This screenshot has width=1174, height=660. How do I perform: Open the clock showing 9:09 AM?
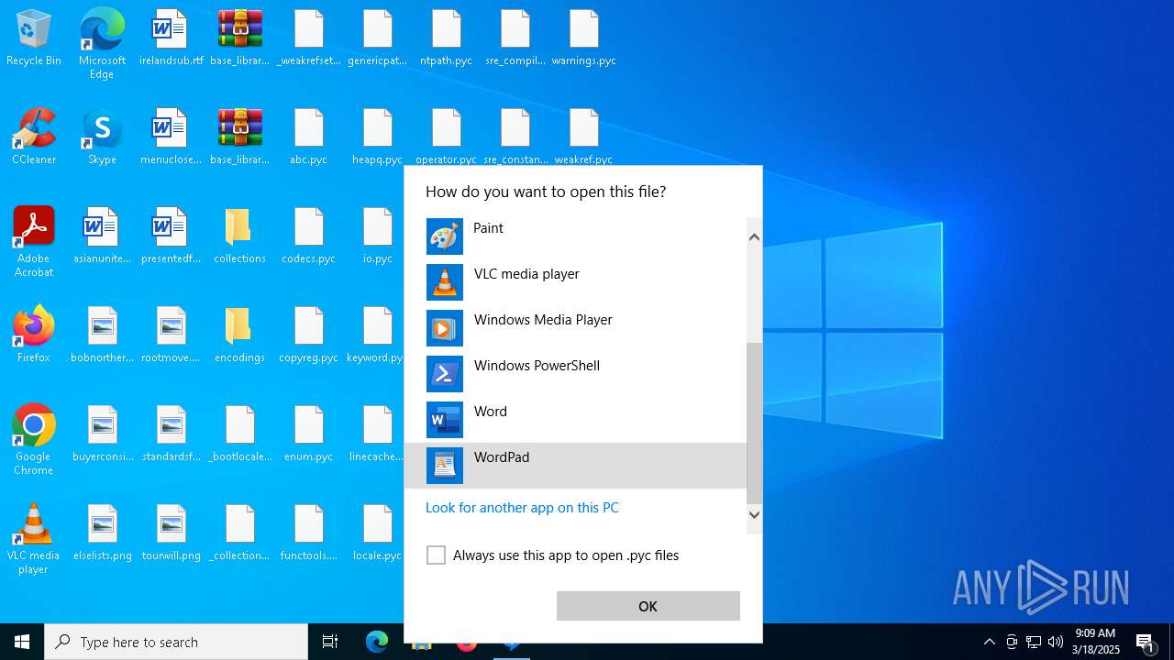(x=1096, y=642)
